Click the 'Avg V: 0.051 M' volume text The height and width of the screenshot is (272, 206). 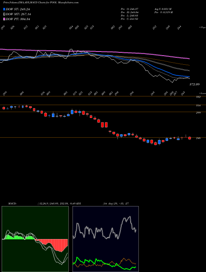163,9
